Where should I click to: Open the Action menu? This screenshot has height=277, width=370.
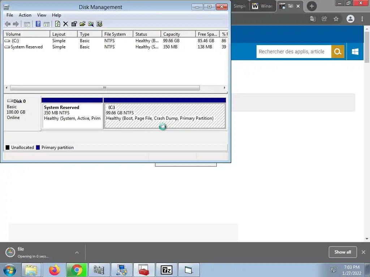point(25,15)
